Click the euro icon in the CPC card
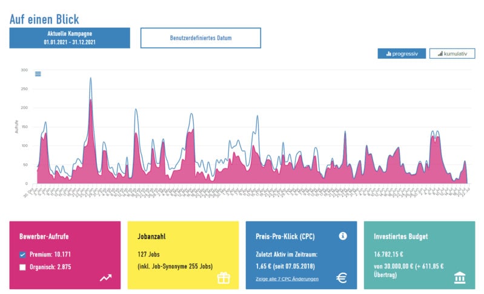The image size is (484, 294). click(x=342, y=278)
